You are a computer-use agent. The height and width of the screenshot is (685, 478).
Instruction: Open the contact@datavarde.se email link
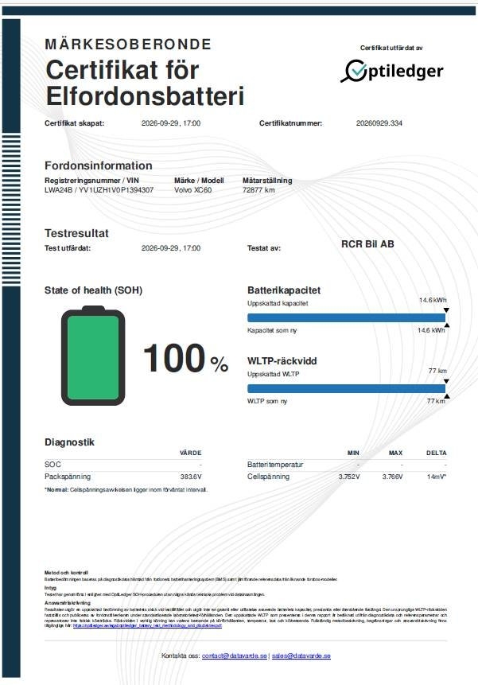(x=234, y=656)
